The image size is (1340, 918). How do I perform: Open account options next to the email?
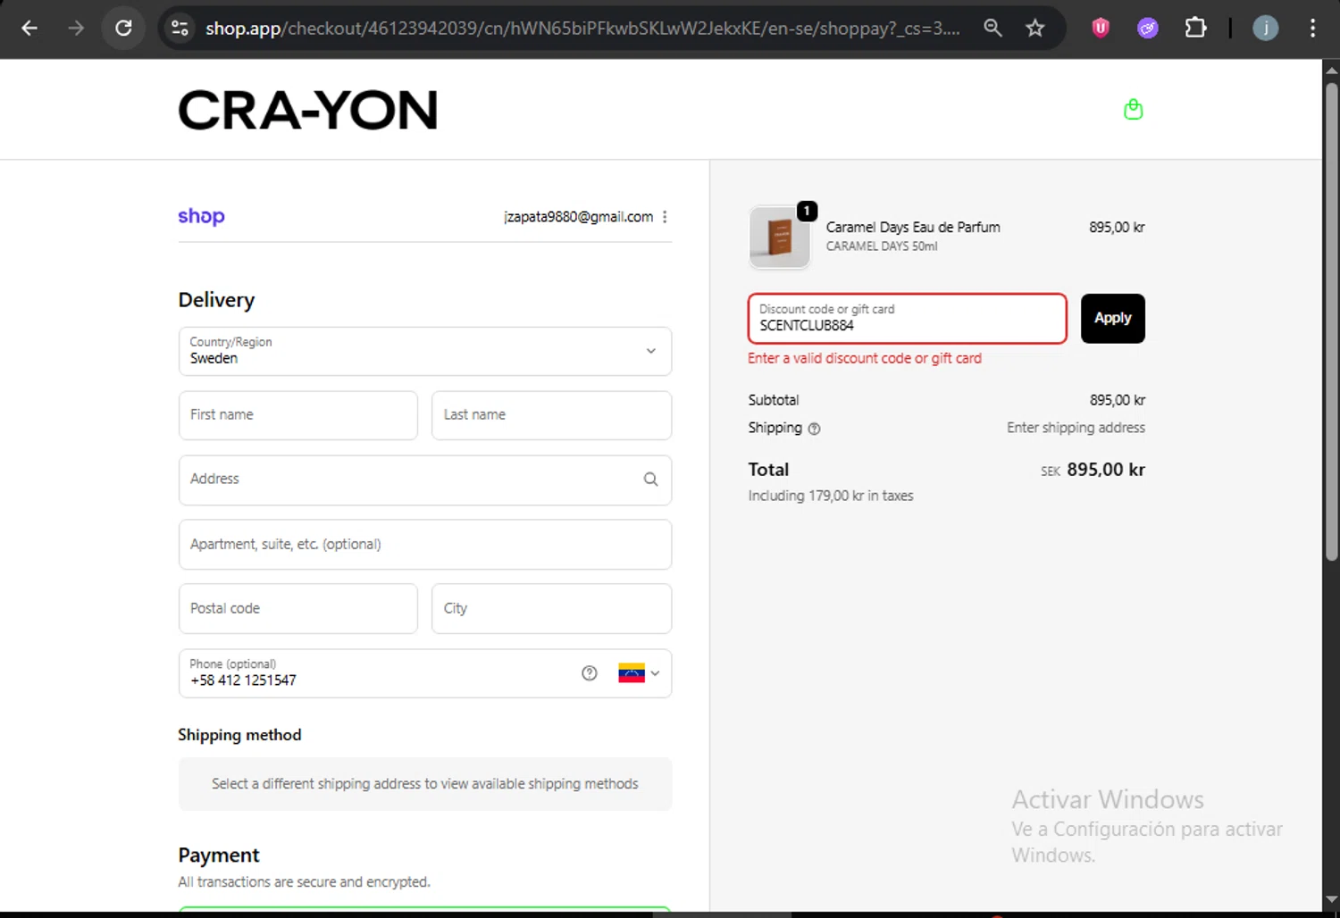click(665, 217)
